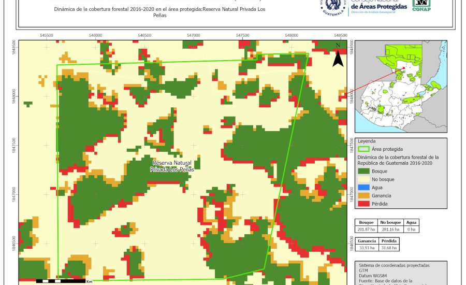The height and width of the screenshot is (285, 466).
Task: Click the 33.93 ha Ganancia value
Action: coord(367,248)
